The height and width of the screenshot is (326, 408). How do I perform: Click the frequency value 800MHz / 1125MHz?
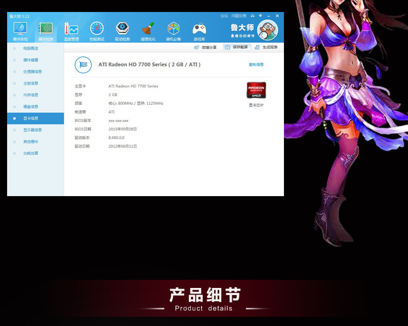pyautogui.click(x=136, y=103)
